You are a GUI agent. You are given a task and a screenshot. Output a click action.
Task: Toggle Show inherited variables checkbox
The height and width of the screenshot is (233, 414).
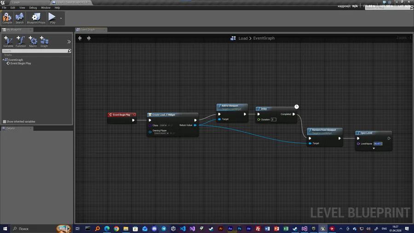(5, 122)
